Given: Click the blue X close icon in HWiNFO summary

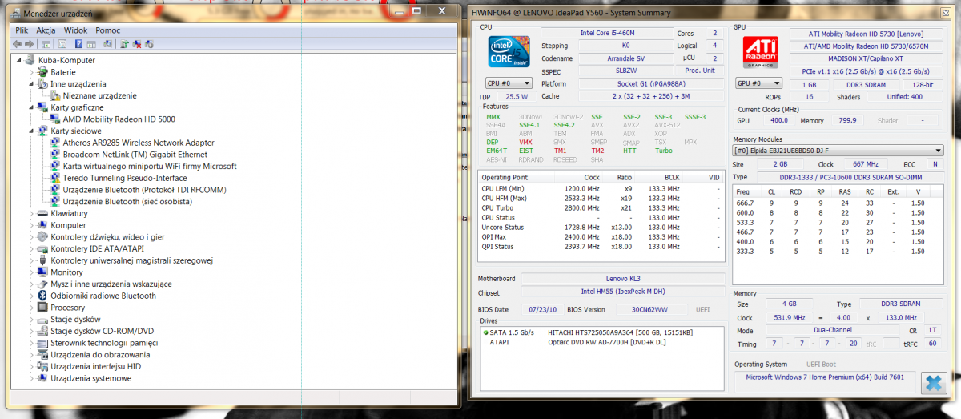Looking at the screenshot, I should [x=932, y=383].
